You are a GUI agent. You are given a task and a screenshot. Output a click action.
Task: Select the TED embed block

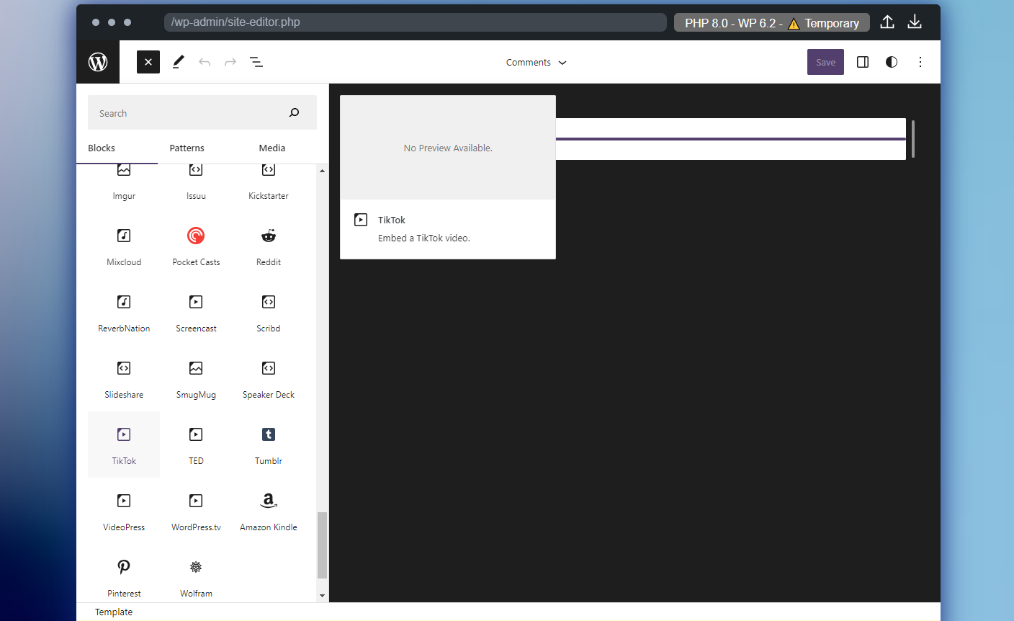coord(196,444)
